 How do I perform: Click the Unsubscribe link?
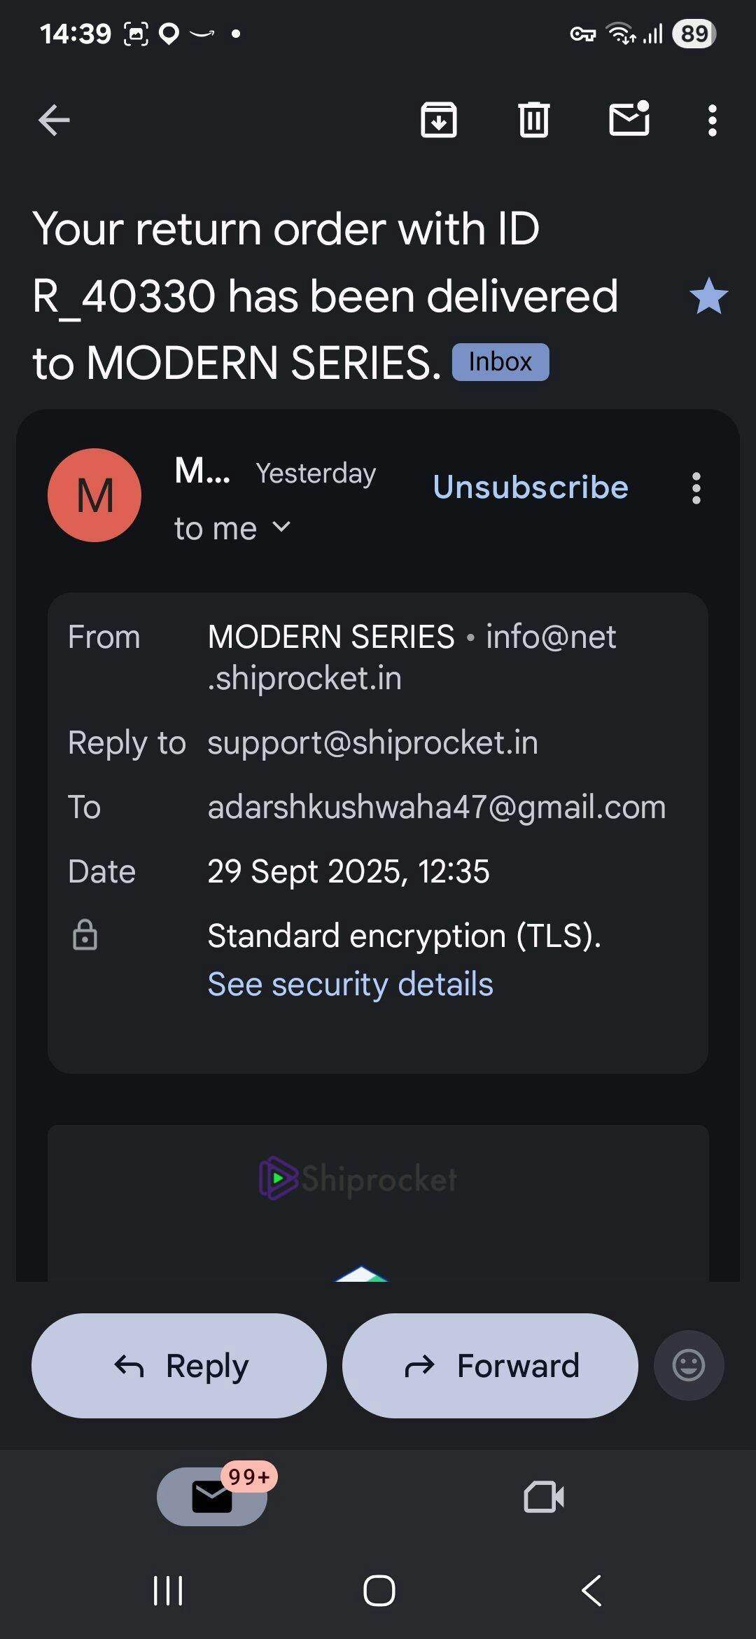pyautogui.click(x=531, y=487)
